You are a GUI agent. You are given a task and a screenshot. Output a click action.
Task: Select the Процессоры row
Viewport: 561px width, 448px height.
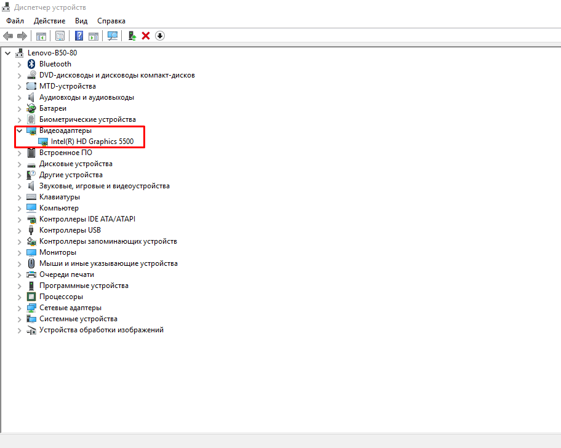pyautogui.click(x=61, y=297)
